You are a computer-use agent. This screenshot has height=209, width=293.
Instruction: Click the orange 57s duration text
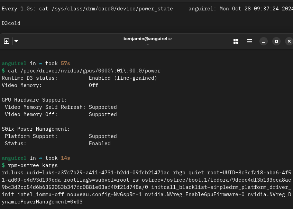pyautogui.click(x=65, y=63)
